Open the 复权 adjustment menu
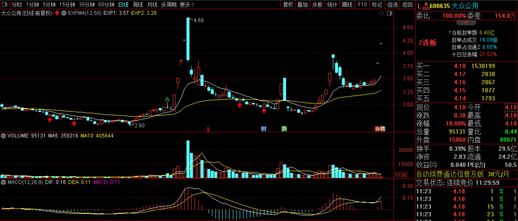 click(288, 5)
